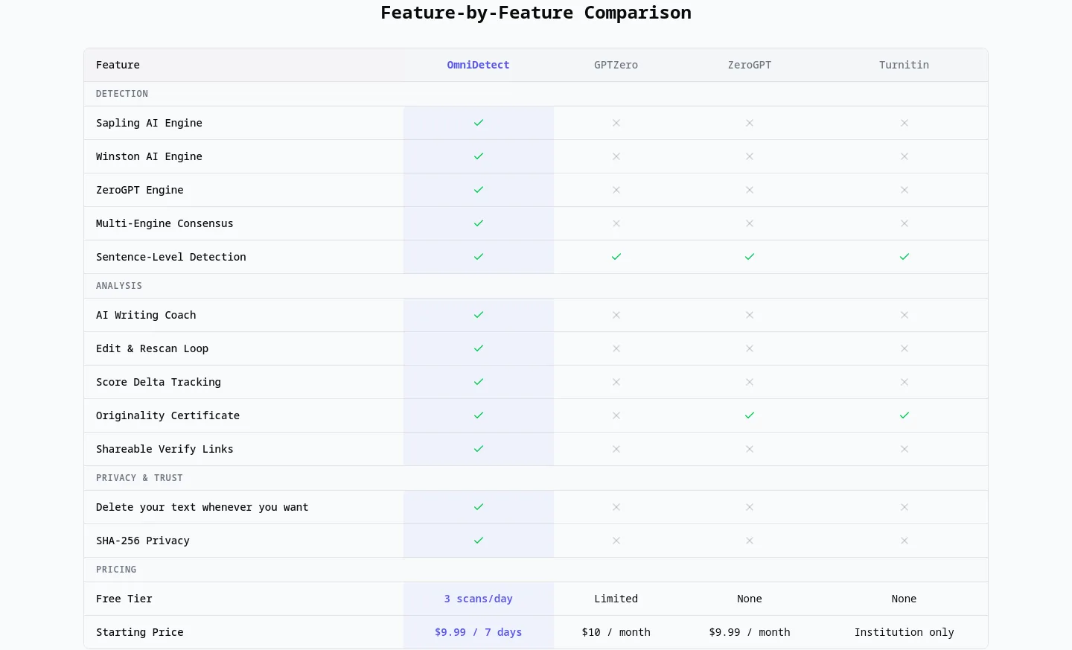
Task: Click Turnitin cross icon for Score Delta Tracking
Action: pos(904,382)
